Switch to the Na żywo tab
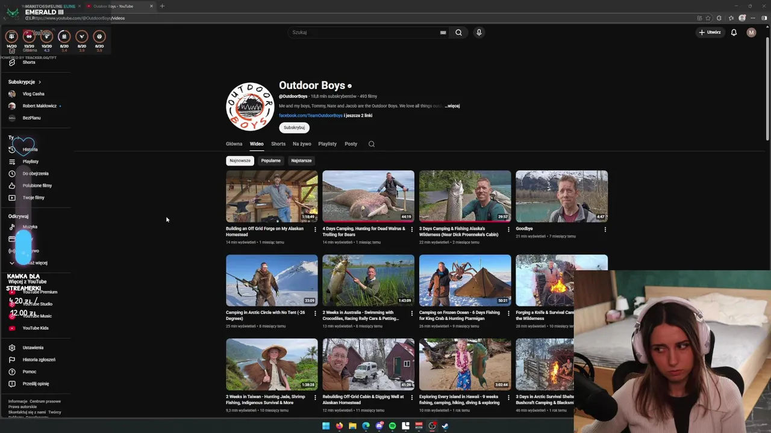 coord(302,144)
